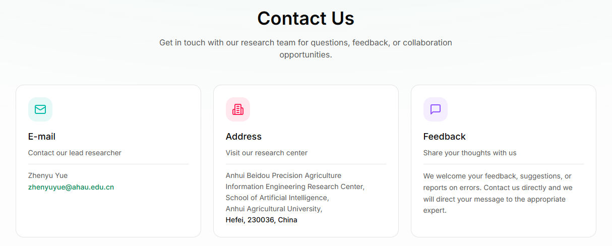The image size is (612, 246).
Task: Click the Anhui Agricultural University line
Action: tap(274, 209)
